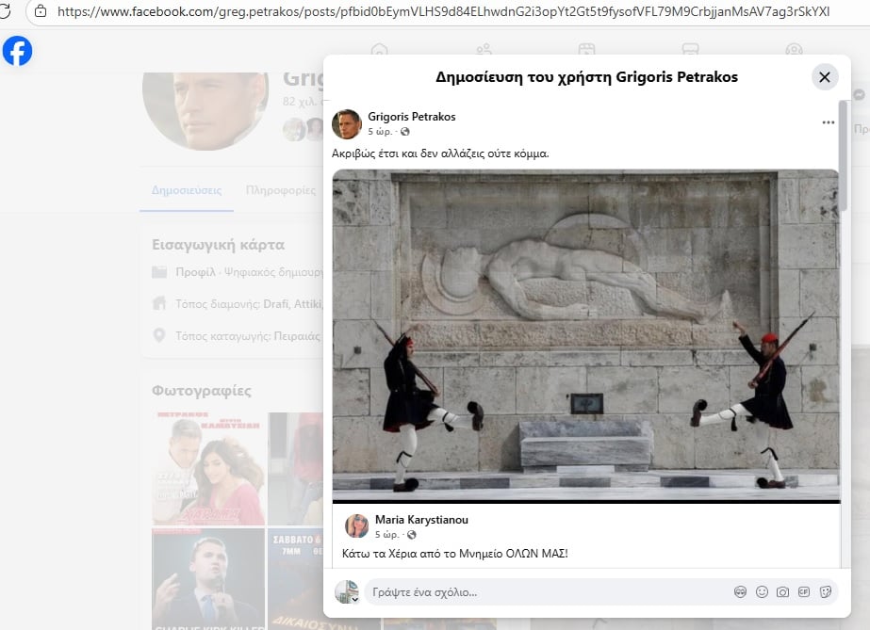
Task: Reload the page with the browser refresh icon
Action: pyautogui.click(x=5, y=10)
